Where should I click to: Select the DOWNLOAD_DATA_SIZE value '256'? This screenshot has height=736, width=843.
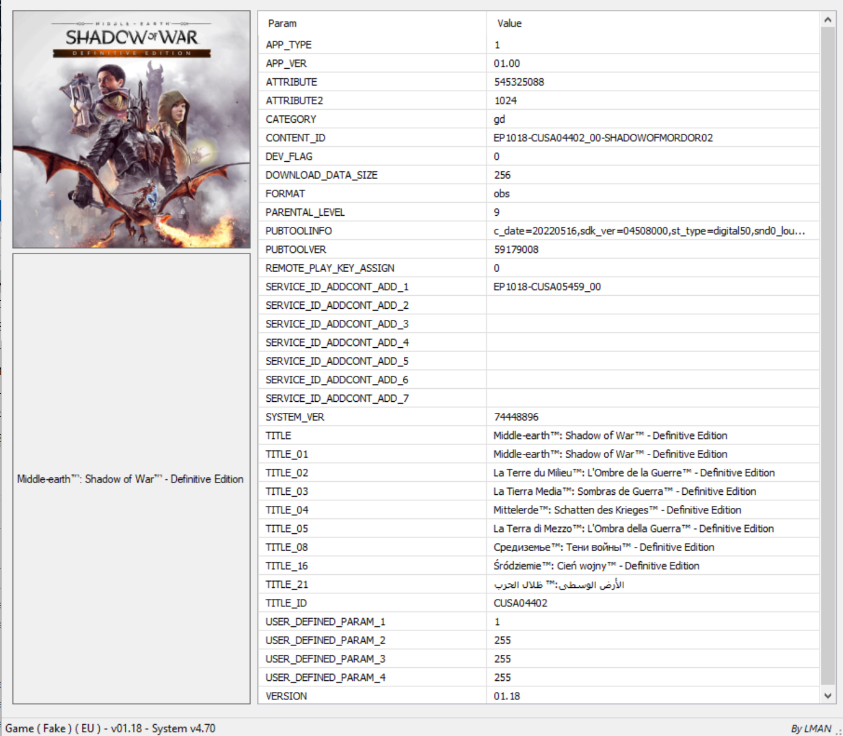[x=502, y=175]
